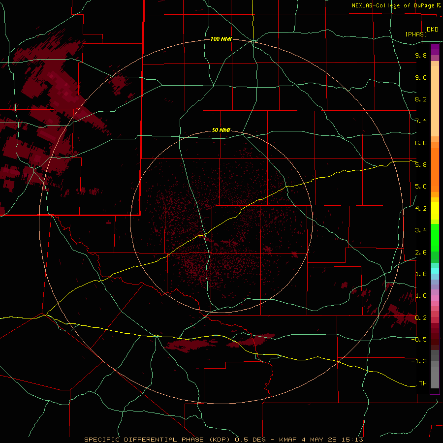Click the 6.6 value on the color scale
The image size is (443, 443).
pyautogui.click(x=421, y=143)
